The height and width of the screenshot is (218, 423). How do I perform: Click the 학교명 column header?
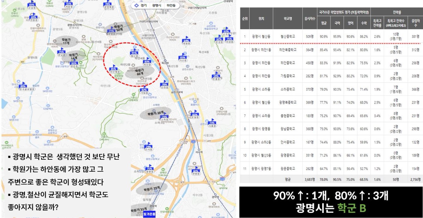288,19
